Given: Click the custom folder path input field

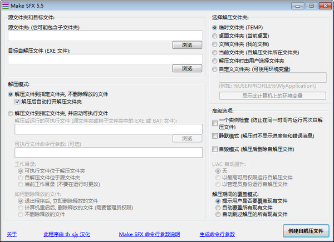Looking at the screenshot, I should coord(272,77).
